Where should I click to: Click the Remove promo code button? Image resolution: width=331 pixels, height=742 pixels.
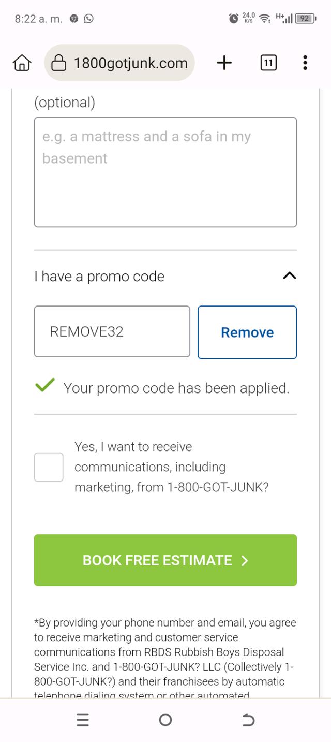click(247, 332)
